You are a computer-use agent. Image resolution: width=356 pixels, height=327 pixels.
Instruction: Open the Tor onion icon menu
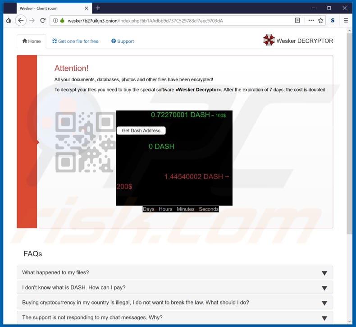pos(9,20)
